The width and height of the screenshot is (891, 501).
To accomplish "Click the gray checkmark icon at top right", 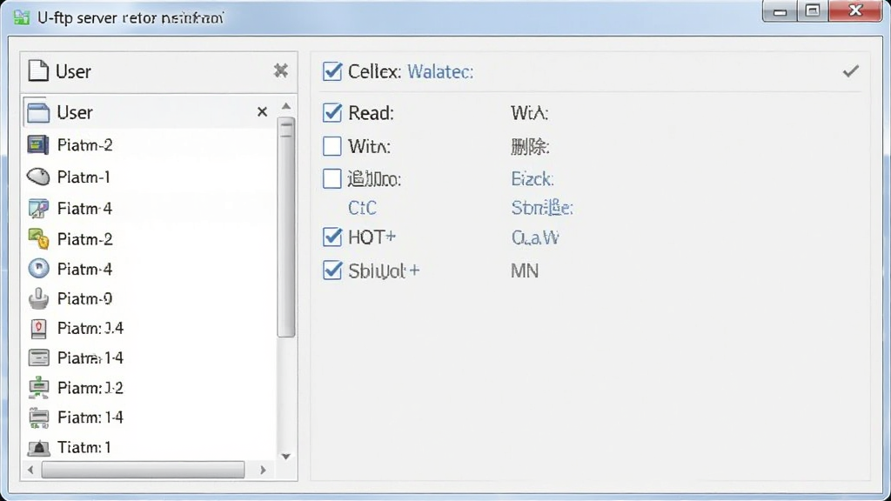I will pos(851,71).
